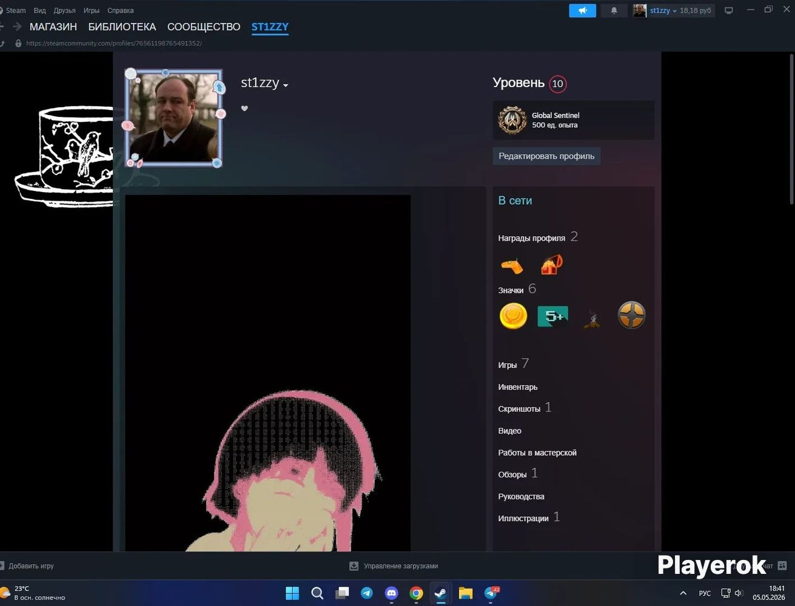
Task: Click the padlock icon beside the URL
Action: (x=18, y=44)
